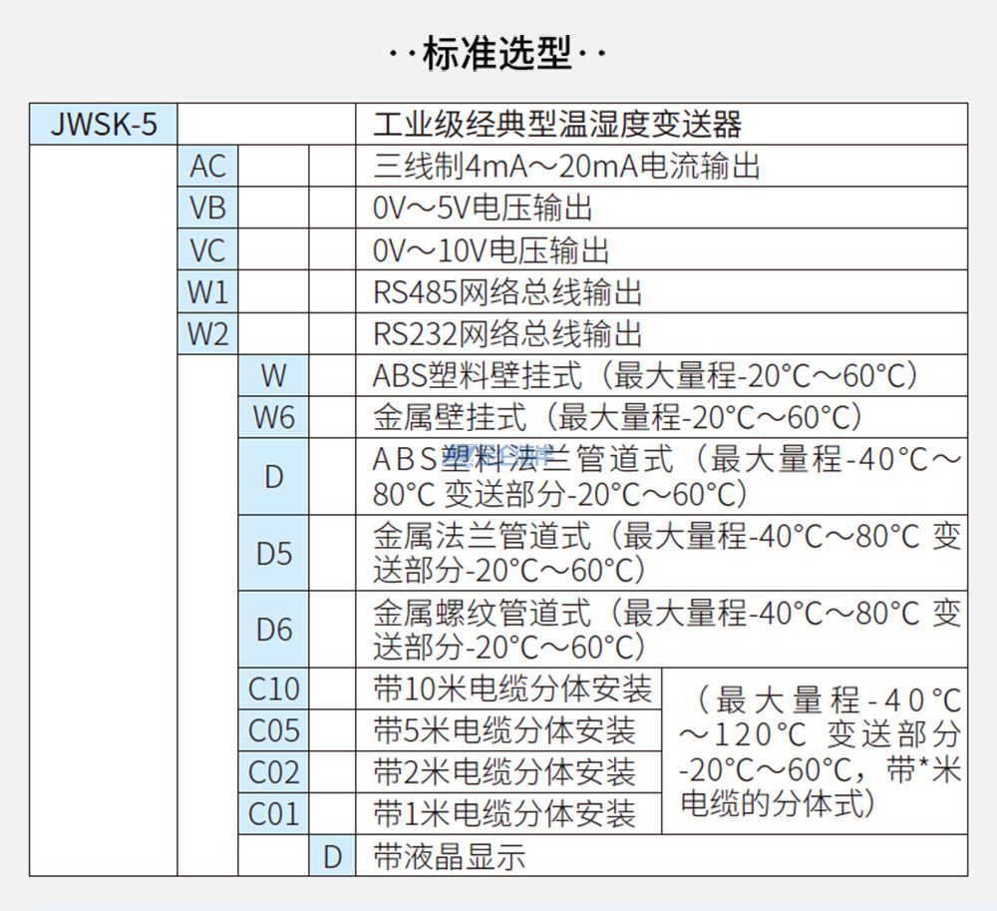Select the AC output code cell
This screenshot has width=997, height=911.
[208, 166]
